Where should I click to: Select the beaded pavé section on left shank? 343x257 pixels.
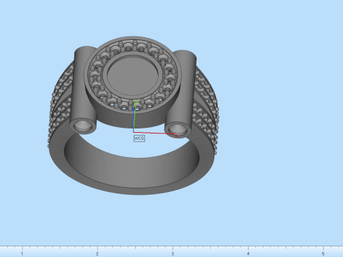tap(60, 105)
